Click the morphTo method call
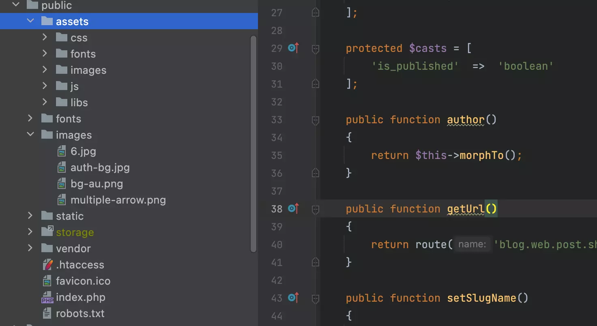Viewport: 597px width, 326px height. coord(481,155)
